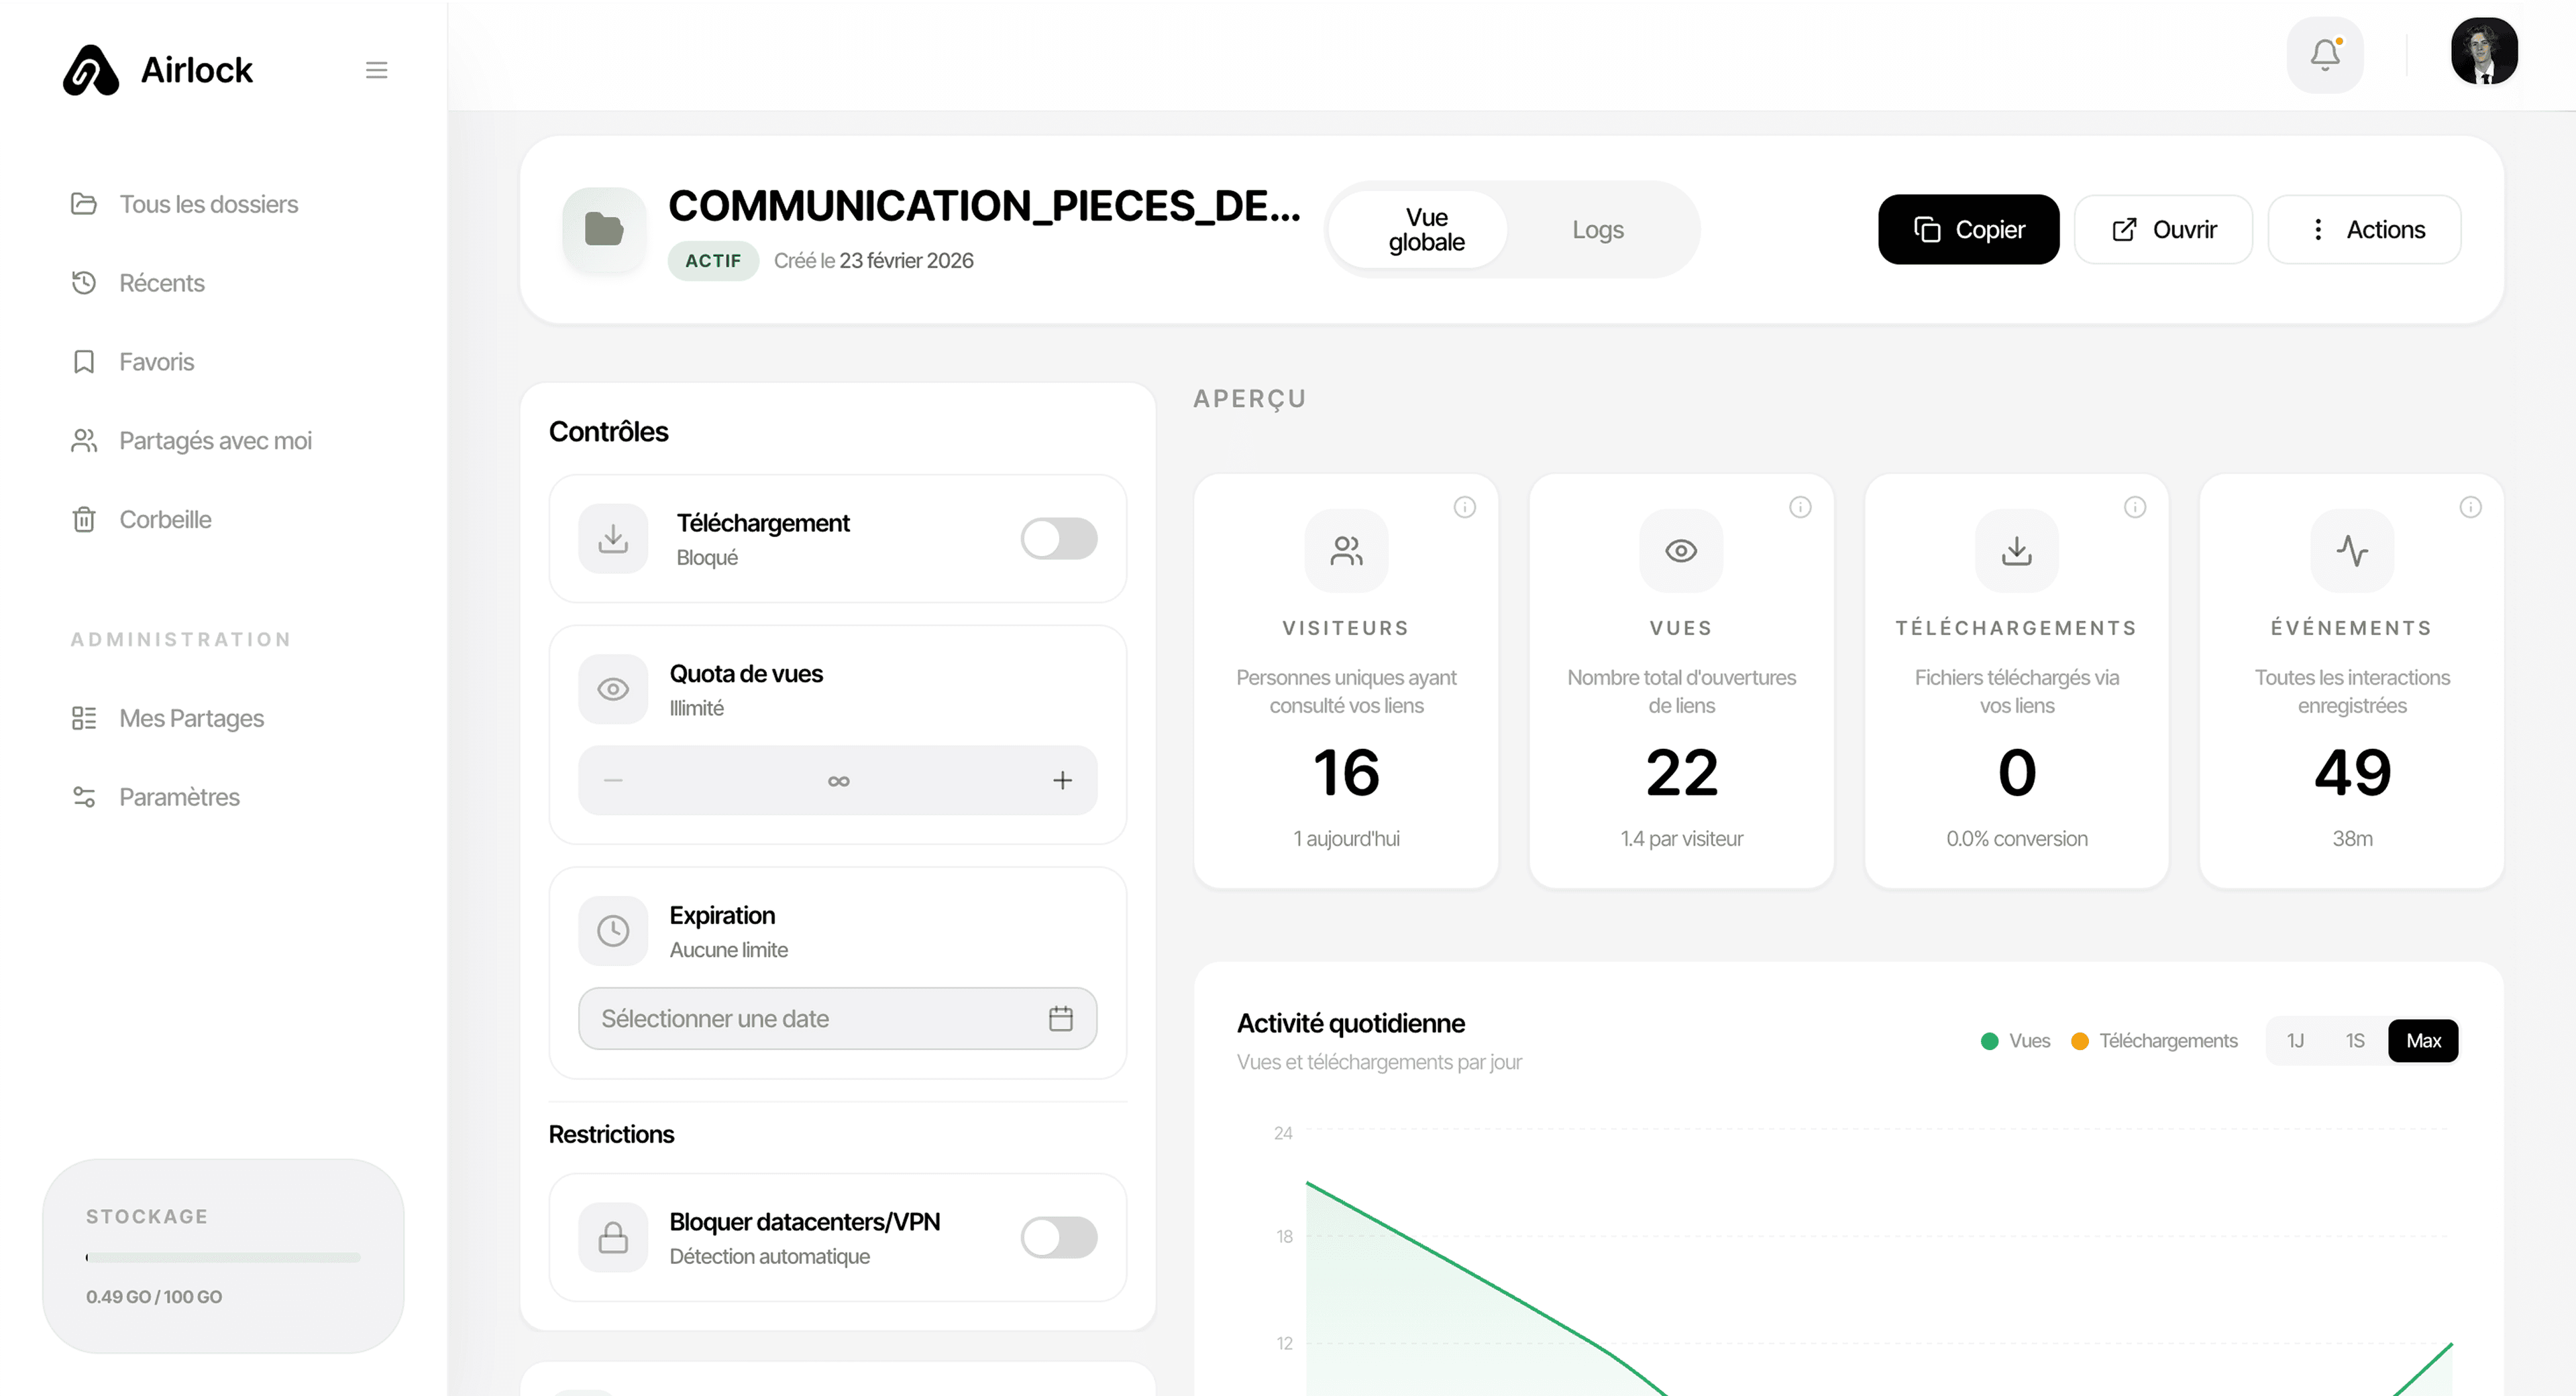The image size is (2576, 1396).
Task: Select Récents from the sidebar
Action: tap(163, 283)
